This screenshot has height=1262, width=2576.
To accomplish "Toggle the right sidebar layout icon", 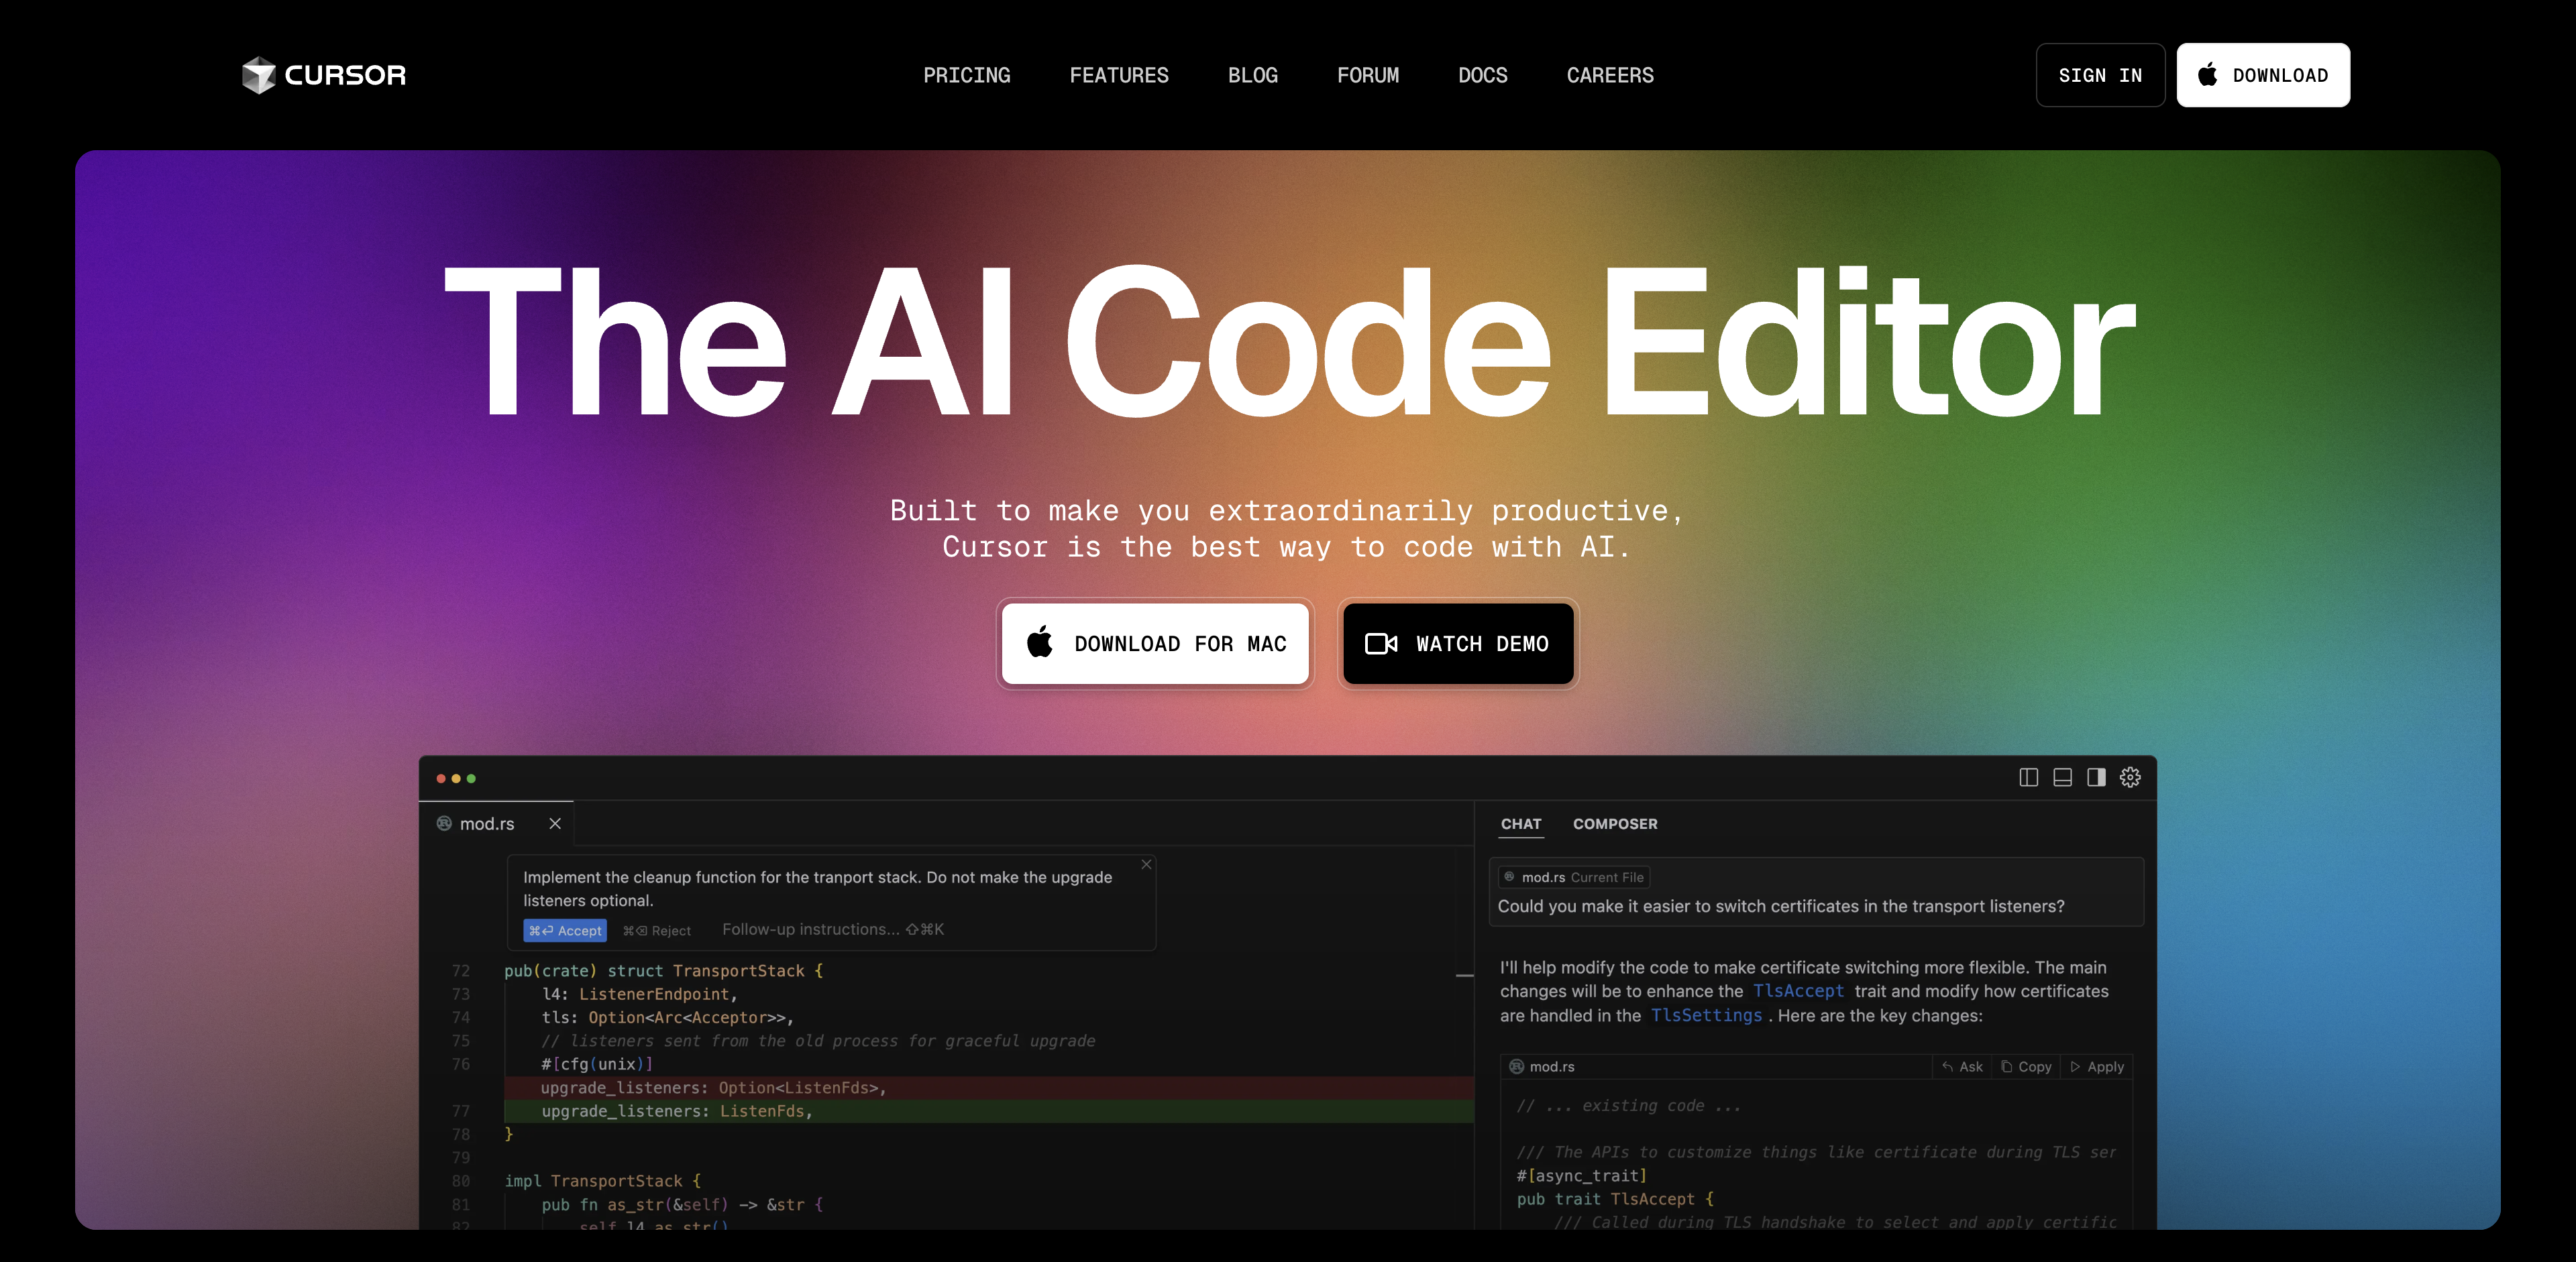I will click(2096, 777).
